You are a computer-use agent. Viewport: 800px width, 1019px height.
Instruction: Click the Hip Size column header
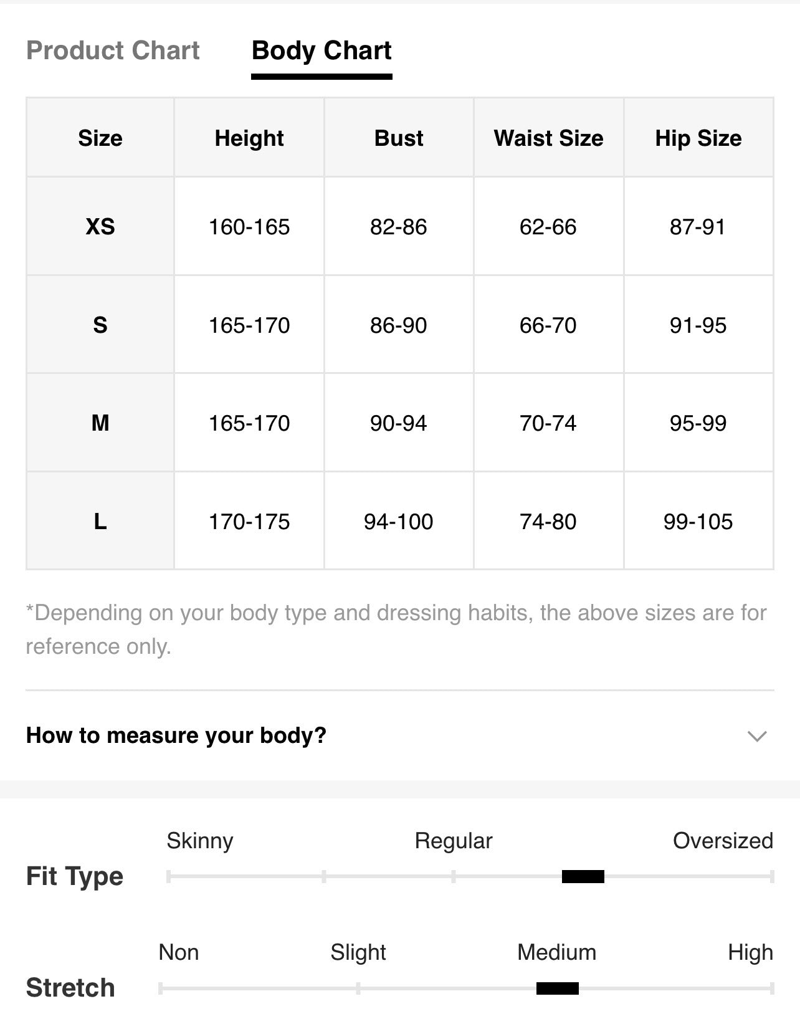698,138
